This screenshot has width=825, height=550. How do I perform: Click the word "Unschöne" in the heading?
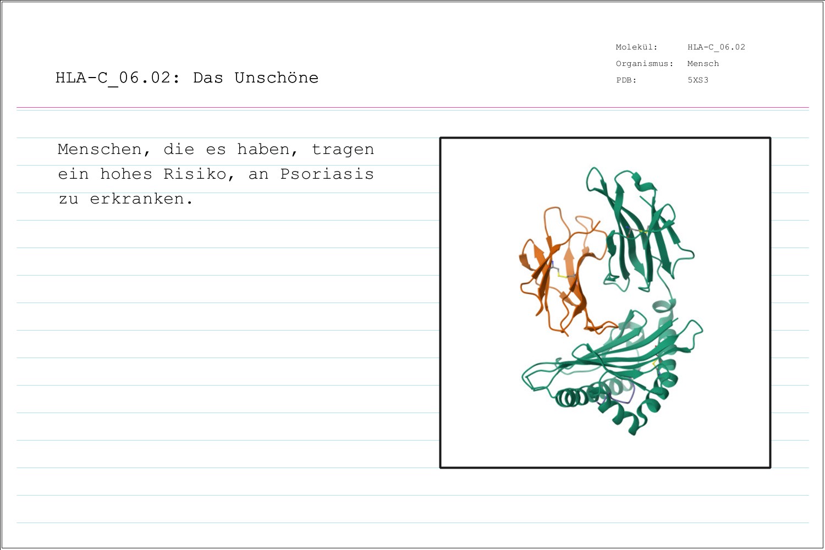tap(276, 78)
